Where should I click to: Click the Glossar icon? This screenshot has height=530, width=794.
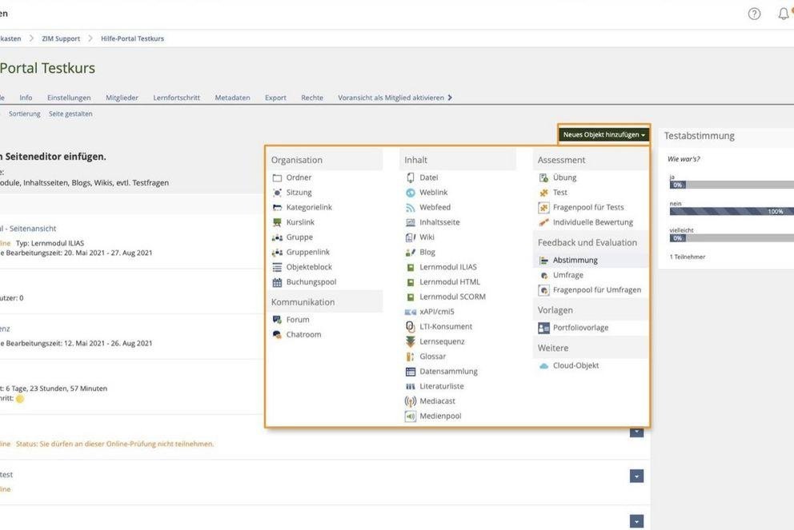(410, 357)
